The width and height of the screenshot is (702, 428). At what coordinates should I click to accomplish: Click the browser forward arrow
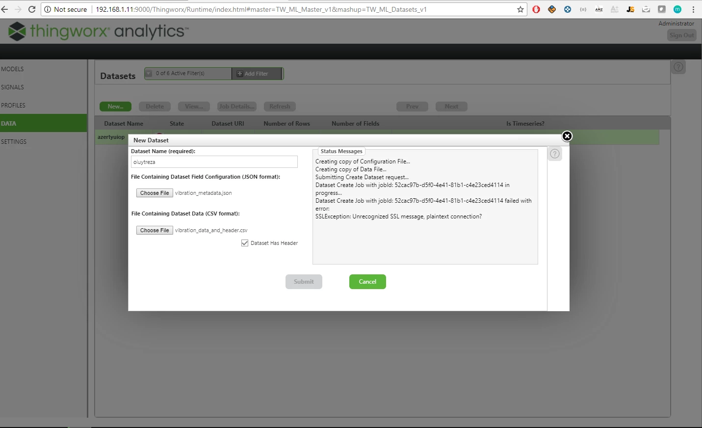(x=18, y=9)
